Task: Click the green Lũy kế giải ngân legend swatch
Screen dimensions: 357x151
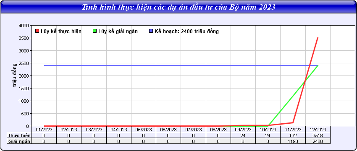Action: point(95,31)
